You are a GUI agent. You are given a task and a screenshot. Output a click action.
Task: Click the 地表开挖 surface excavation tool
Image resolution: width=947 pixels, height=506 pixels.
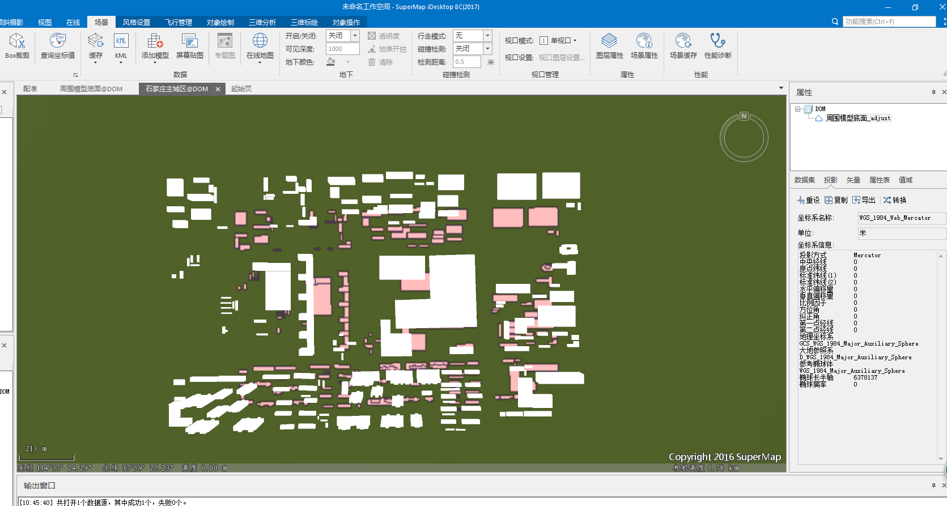(x=387, y=49)
